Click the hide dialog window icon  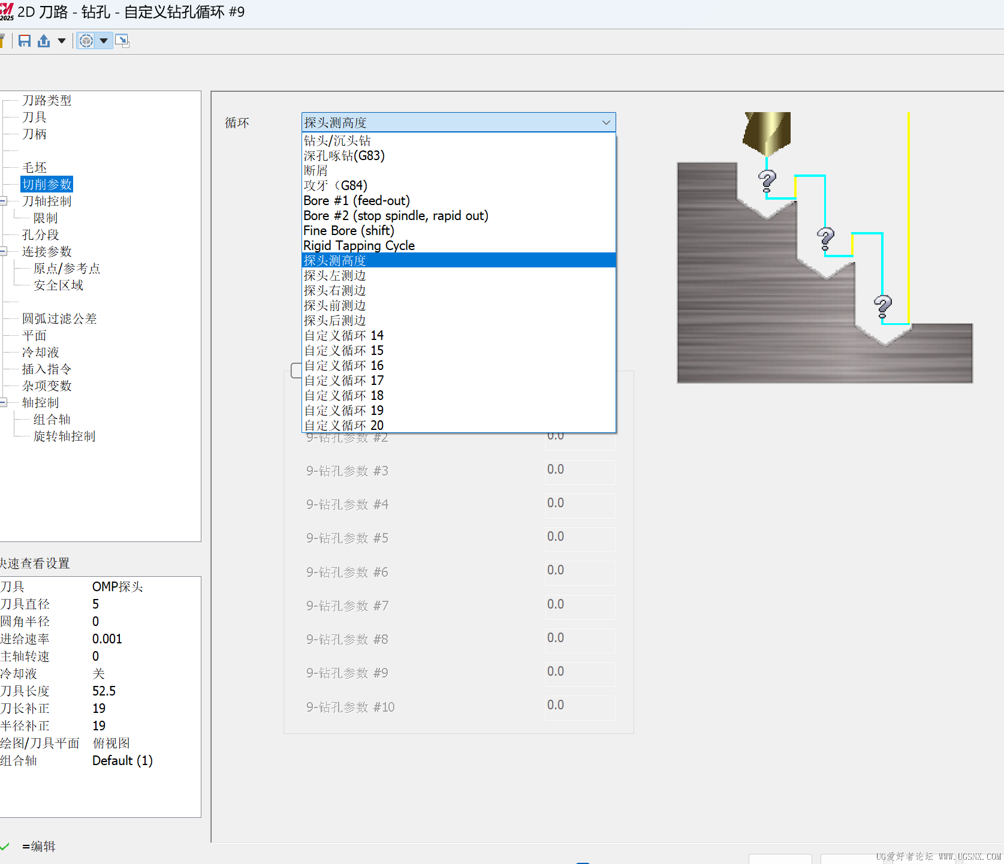(122, 41)
